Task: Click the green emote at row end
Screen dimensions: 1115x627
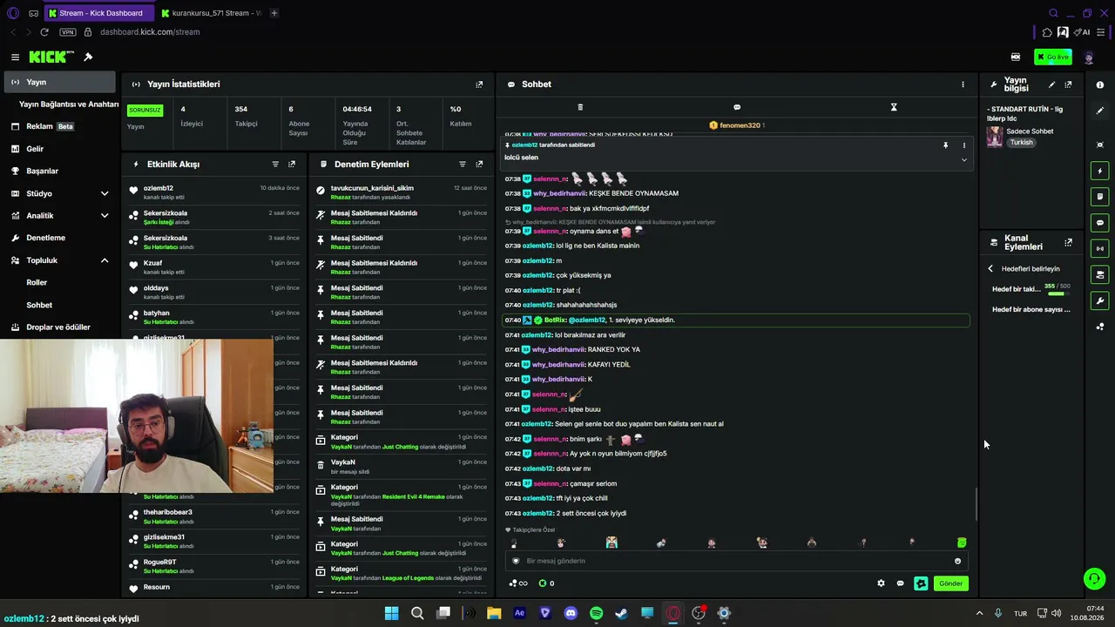Action: click(962, 543)
